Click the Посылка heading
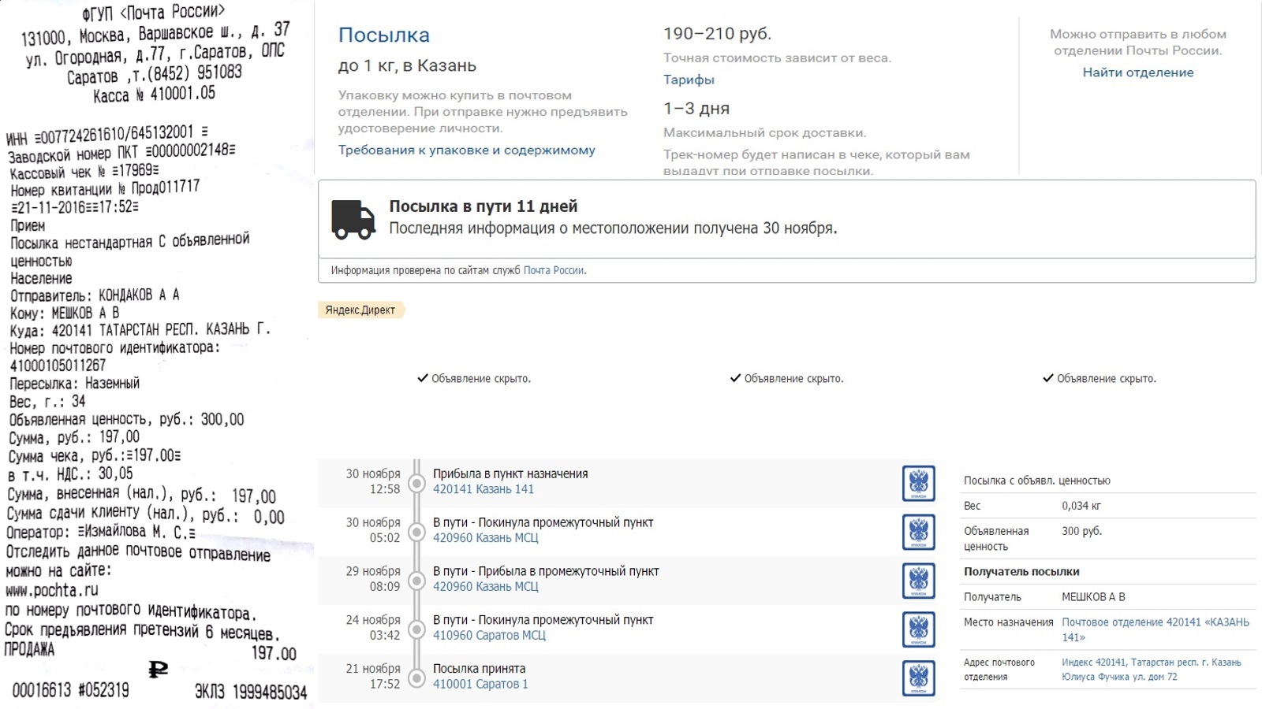Viewport: 1262px width, 709px height. coord(384,35)
